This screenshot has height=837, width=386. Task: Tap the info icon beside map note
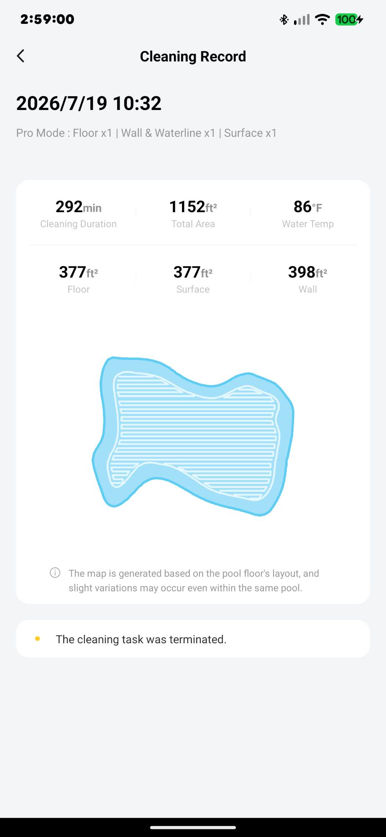(55, 573)
